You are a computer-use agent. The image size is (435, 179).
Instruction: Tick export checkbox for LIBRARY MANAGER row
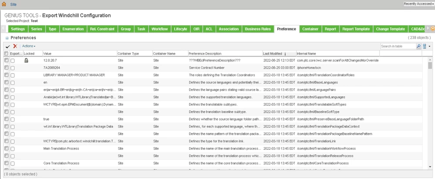tap(13, 75)
